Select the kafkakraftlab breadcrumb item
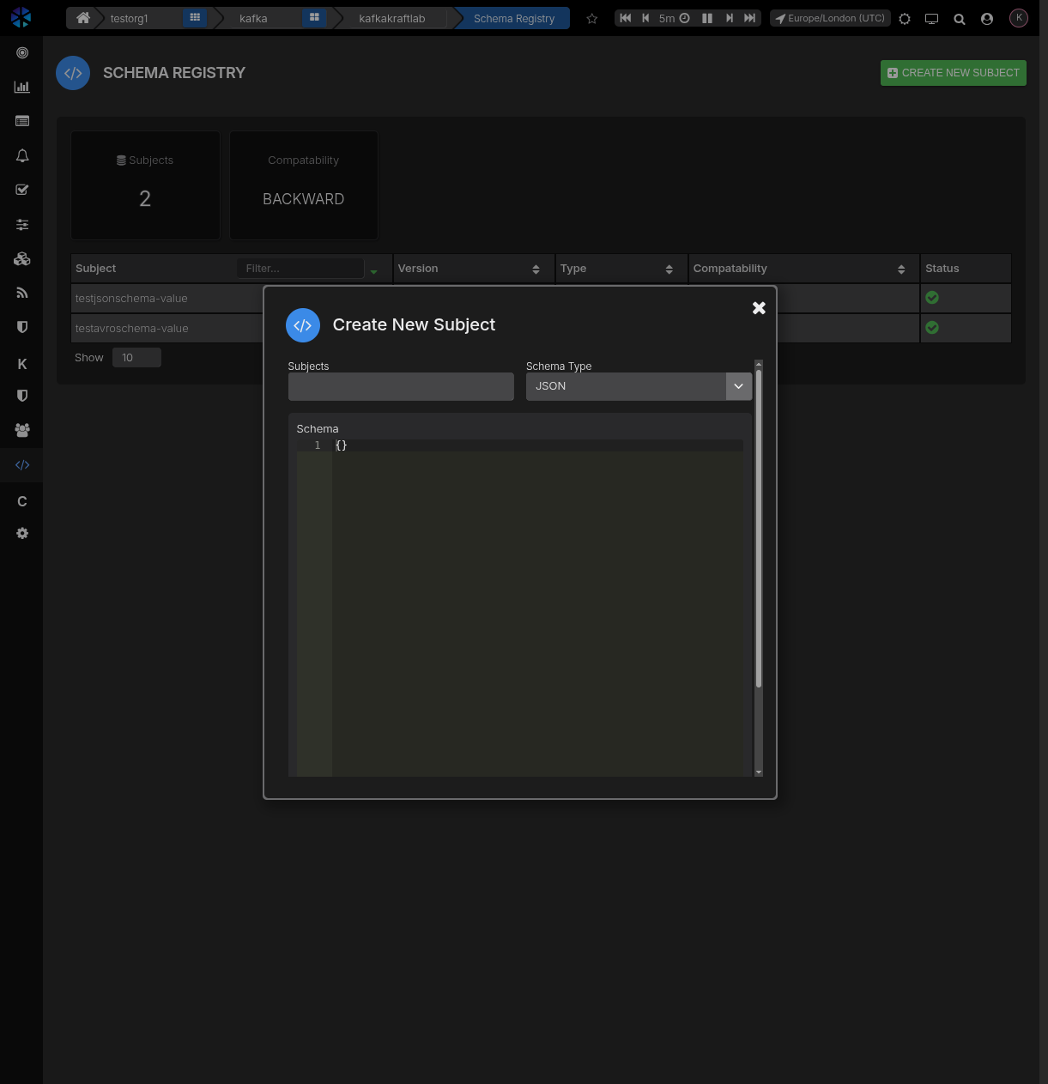The image size is (1048, 1084). (x=391, y=18)
